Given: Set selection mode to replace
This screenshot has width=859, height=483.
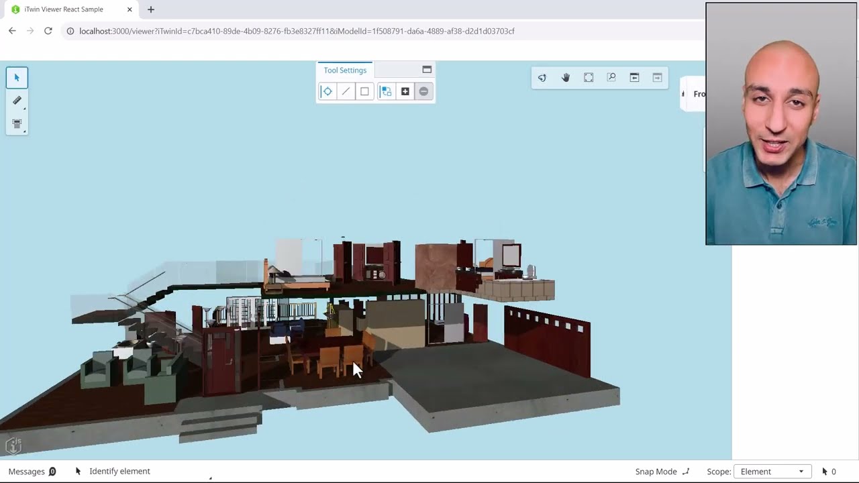Looking at the screenshot, I should [386, 91].
